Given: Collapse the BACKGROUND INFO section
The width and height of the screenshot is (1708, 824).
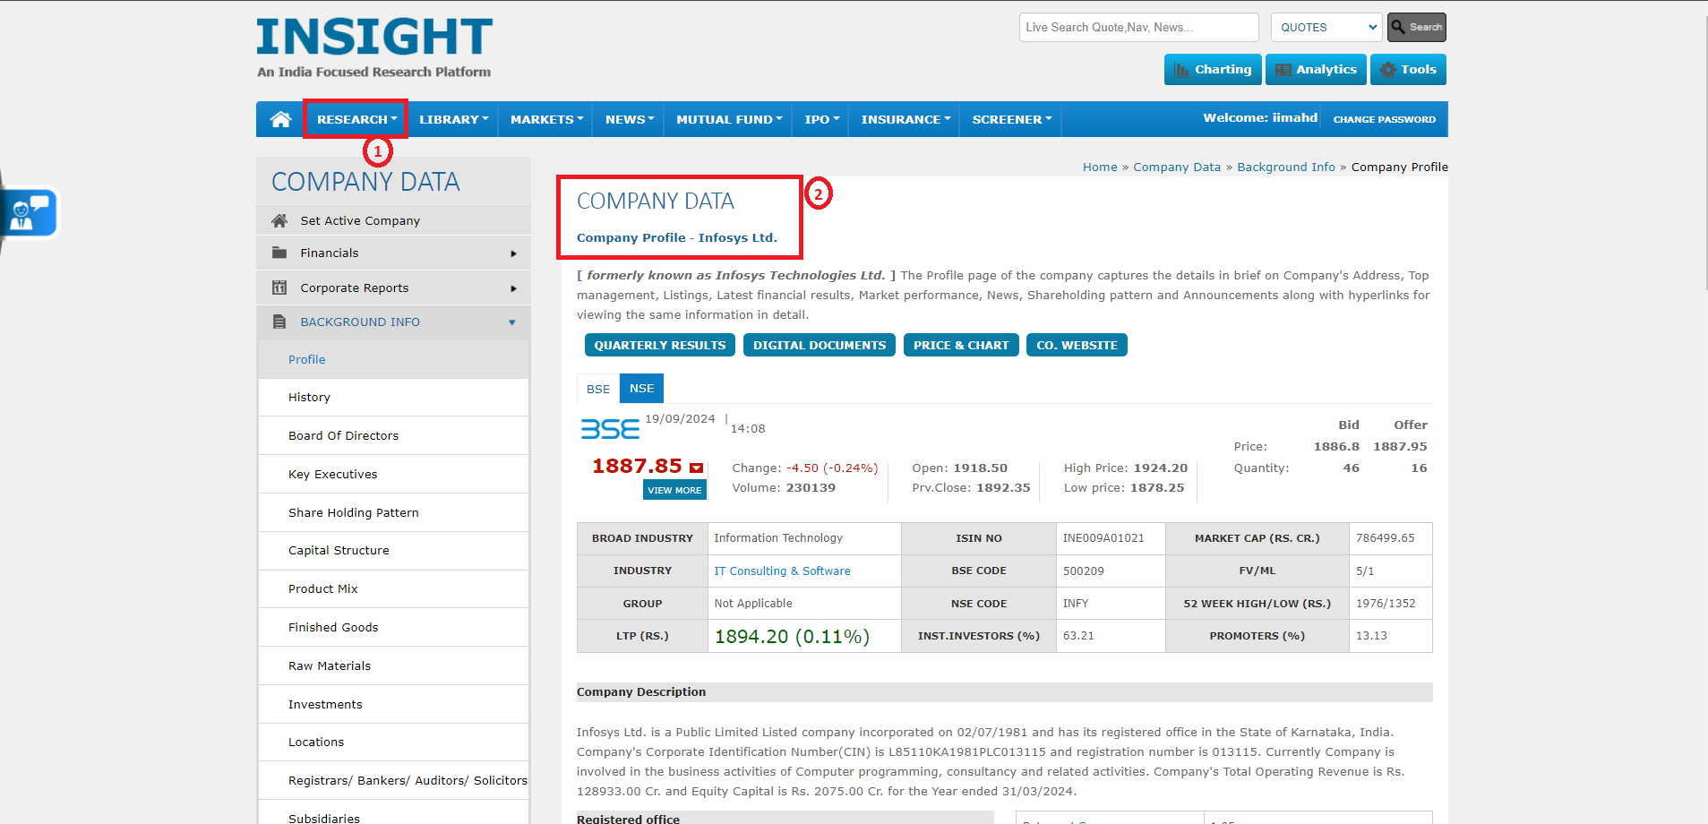Looking at the screenshot, I should click(x=393, y=322).
